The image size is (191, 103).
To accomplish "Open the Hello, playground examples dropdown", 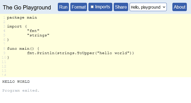I will pyautogui.click(x=148, y=7).
